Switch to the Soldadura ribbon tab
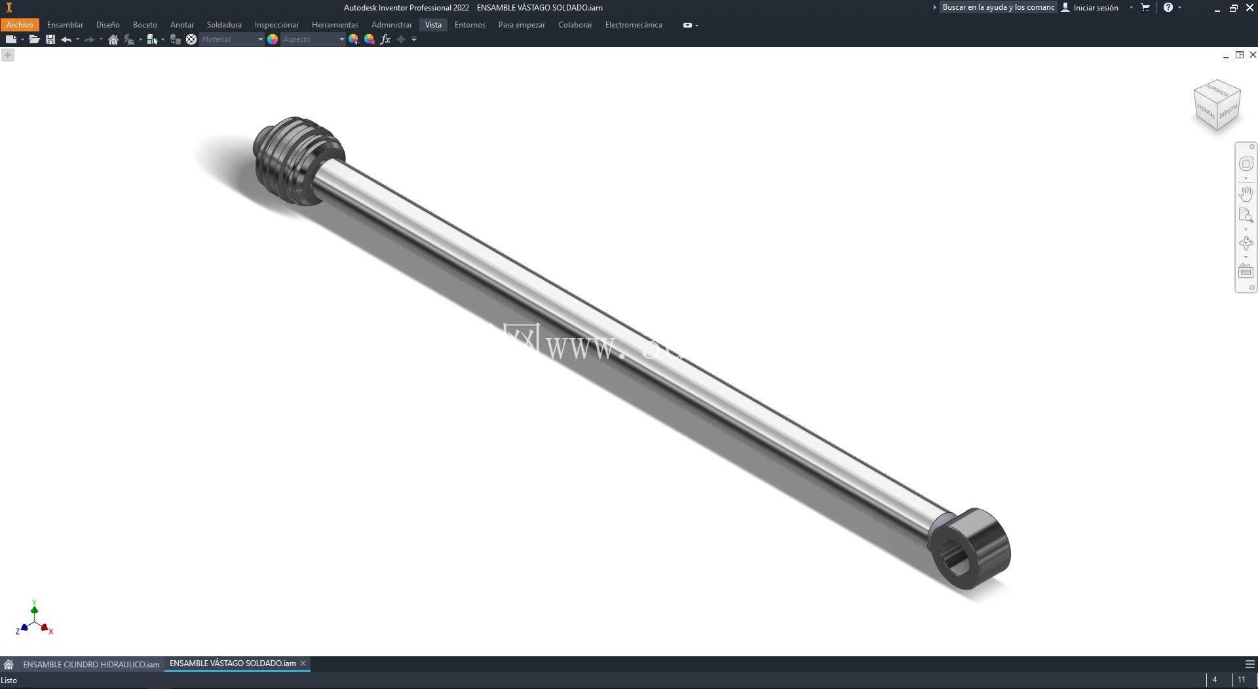The height and width of the screenshot is (689, 1258). tap(224, 25)
